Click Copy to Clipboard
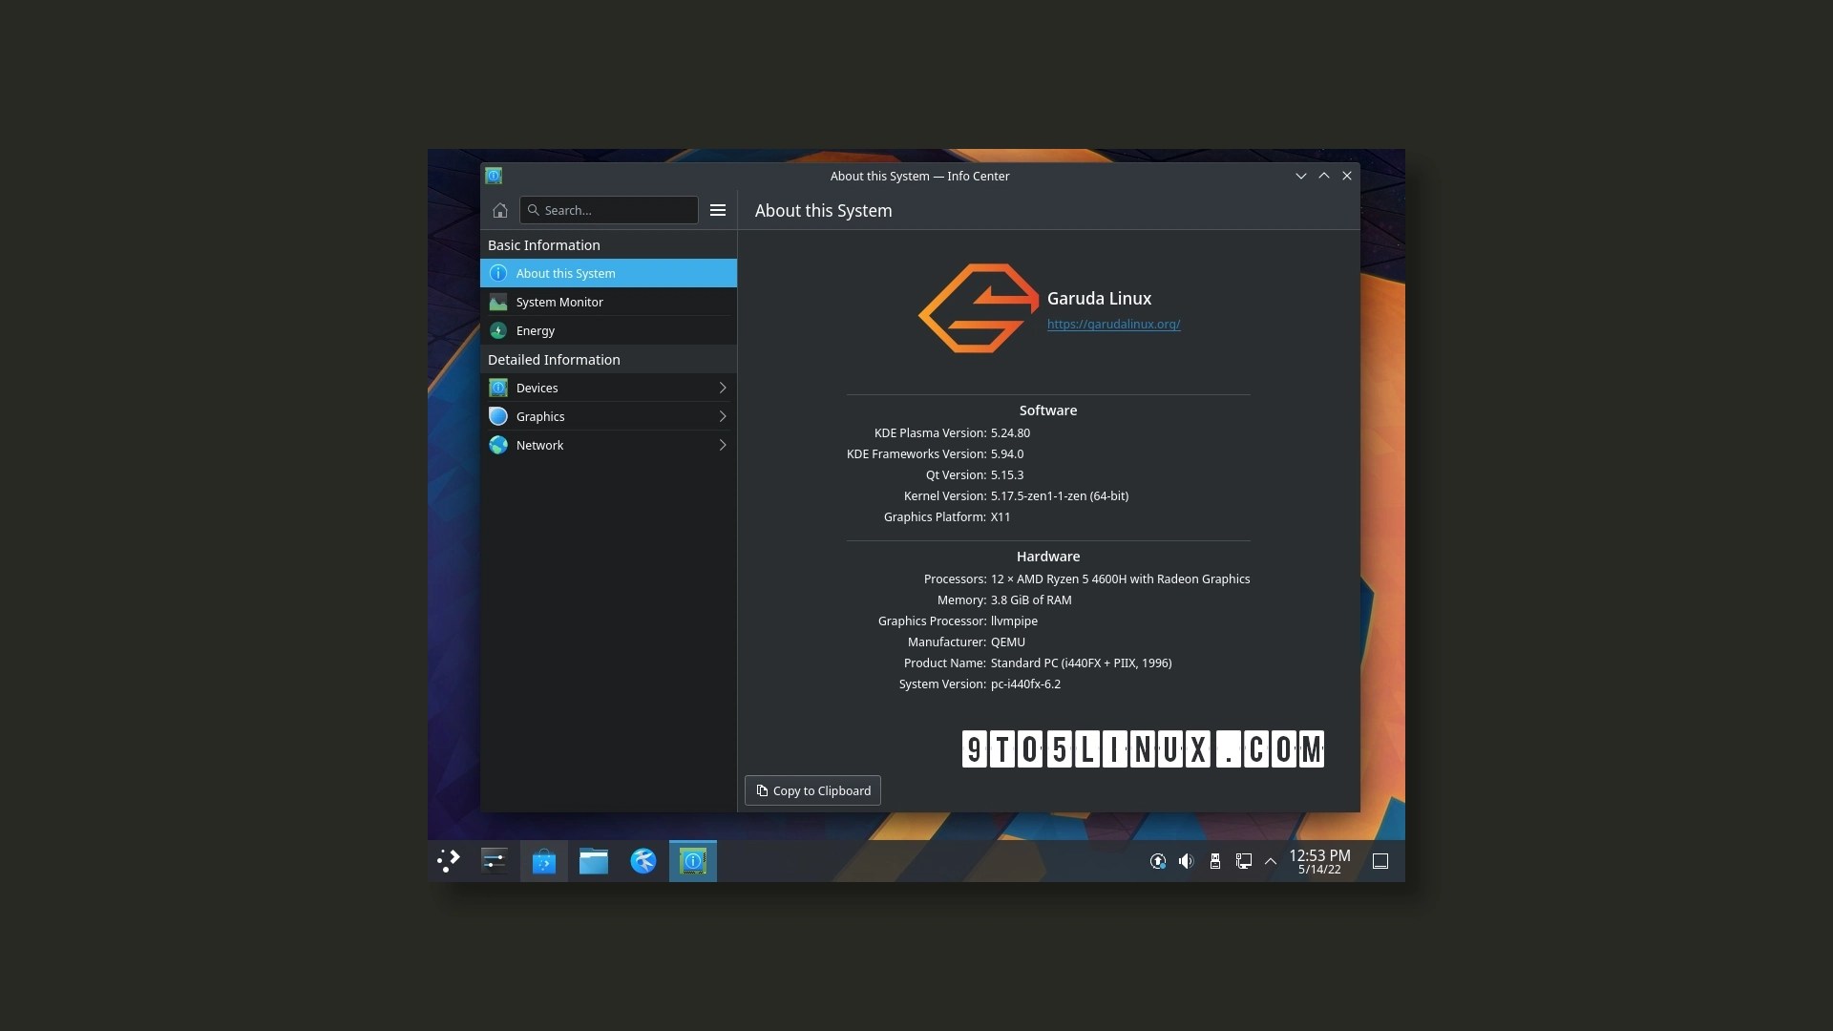1833x1031 pixels. (x=811, y=790)
